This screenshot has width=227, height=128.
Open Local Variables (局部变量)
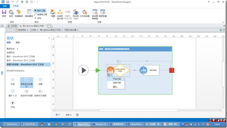pyautogui.click(x=103, y=13)
